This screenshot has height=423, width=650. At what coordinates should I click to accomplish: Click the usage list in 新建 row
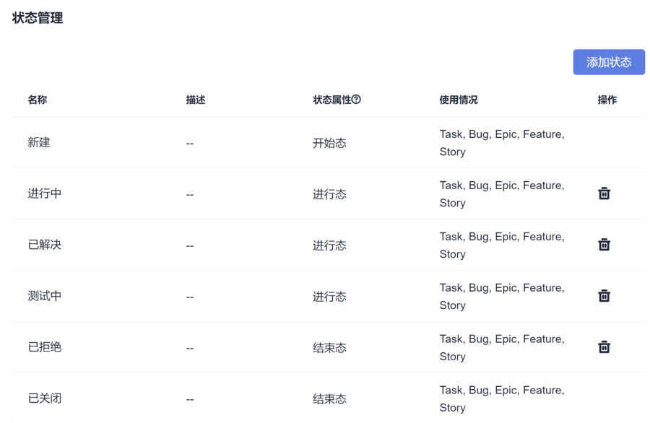pyautogui.click(x=502, y=143)
